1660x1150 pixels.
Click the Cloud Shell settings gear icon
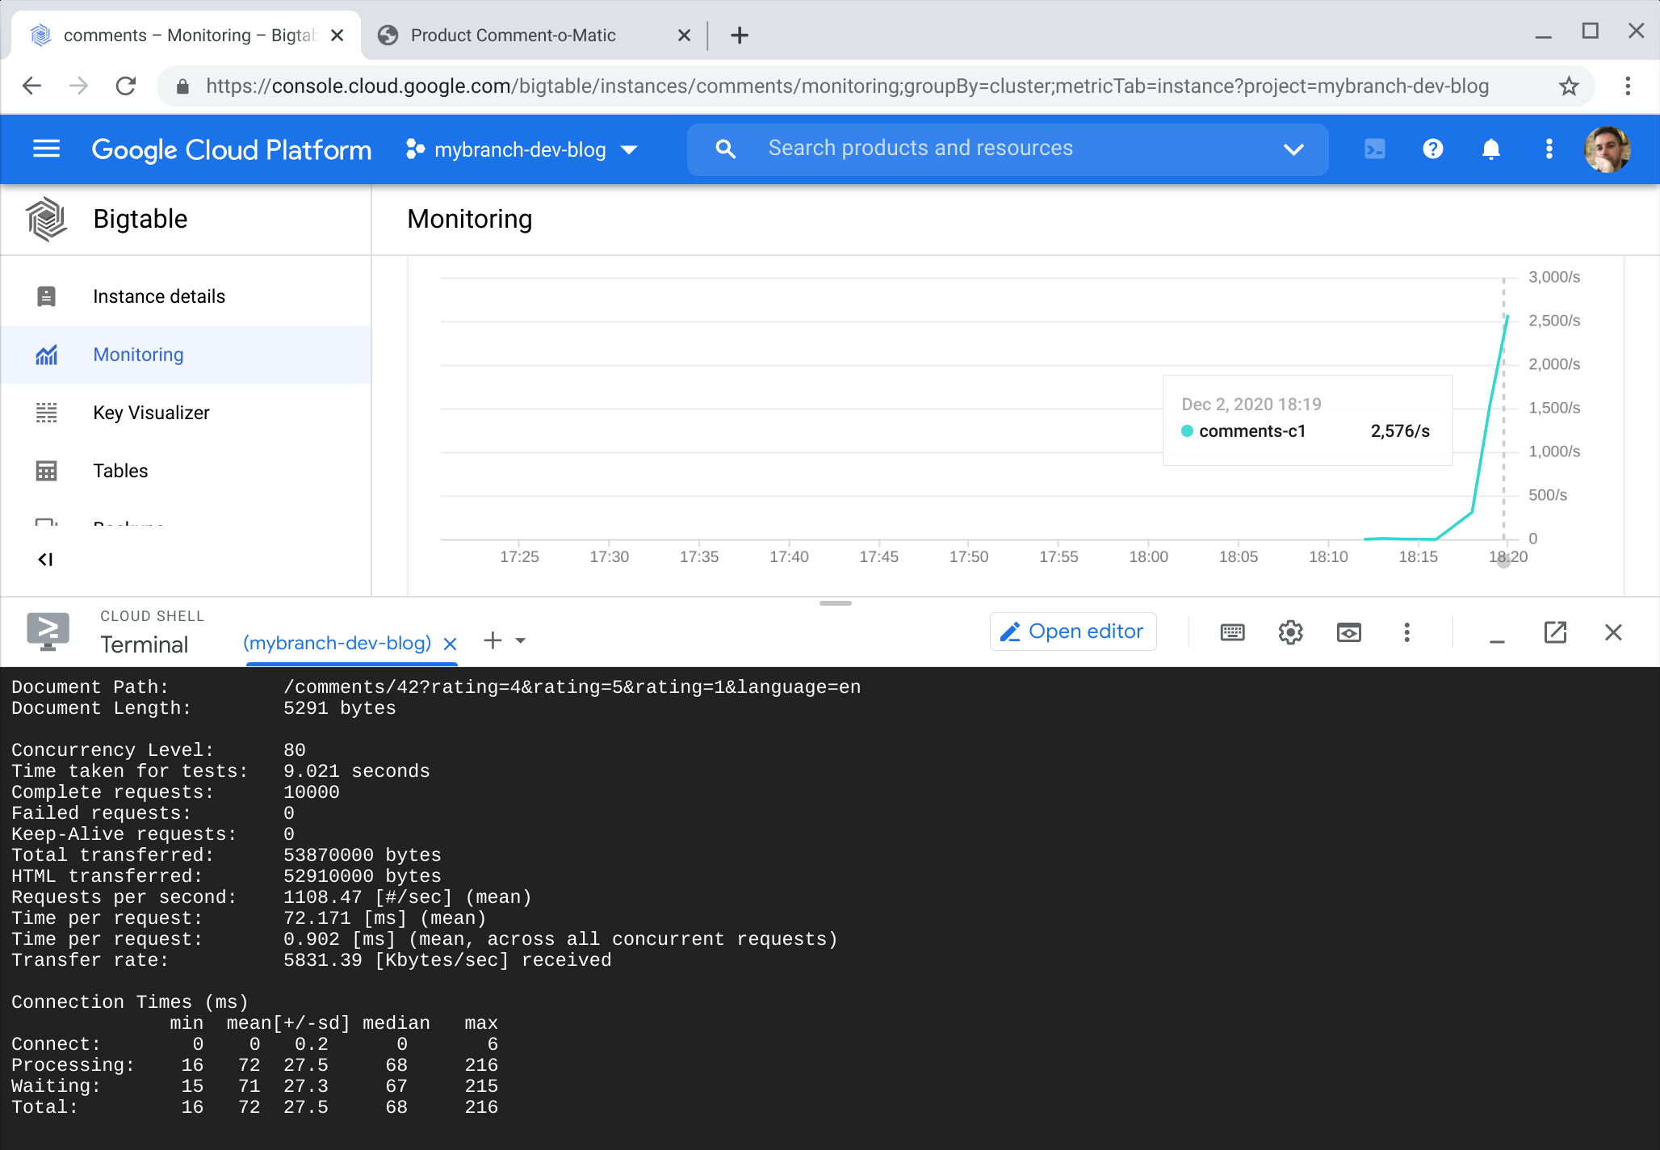[1290, 632]
